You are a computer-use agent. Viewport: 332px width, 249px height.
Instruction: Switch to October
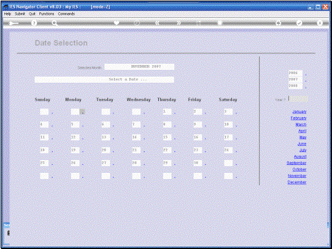[x=299, y=169]
